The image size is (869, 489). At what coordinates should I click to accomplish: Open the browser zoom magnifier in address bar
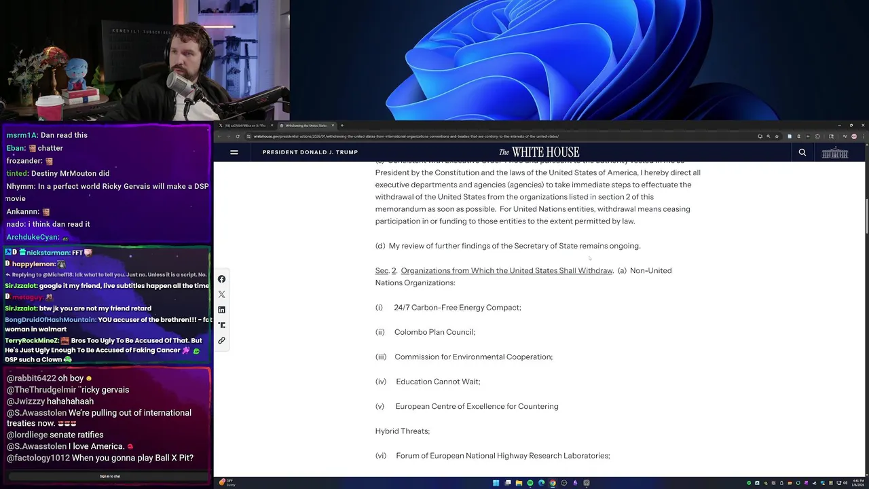(x=769, y=136)
